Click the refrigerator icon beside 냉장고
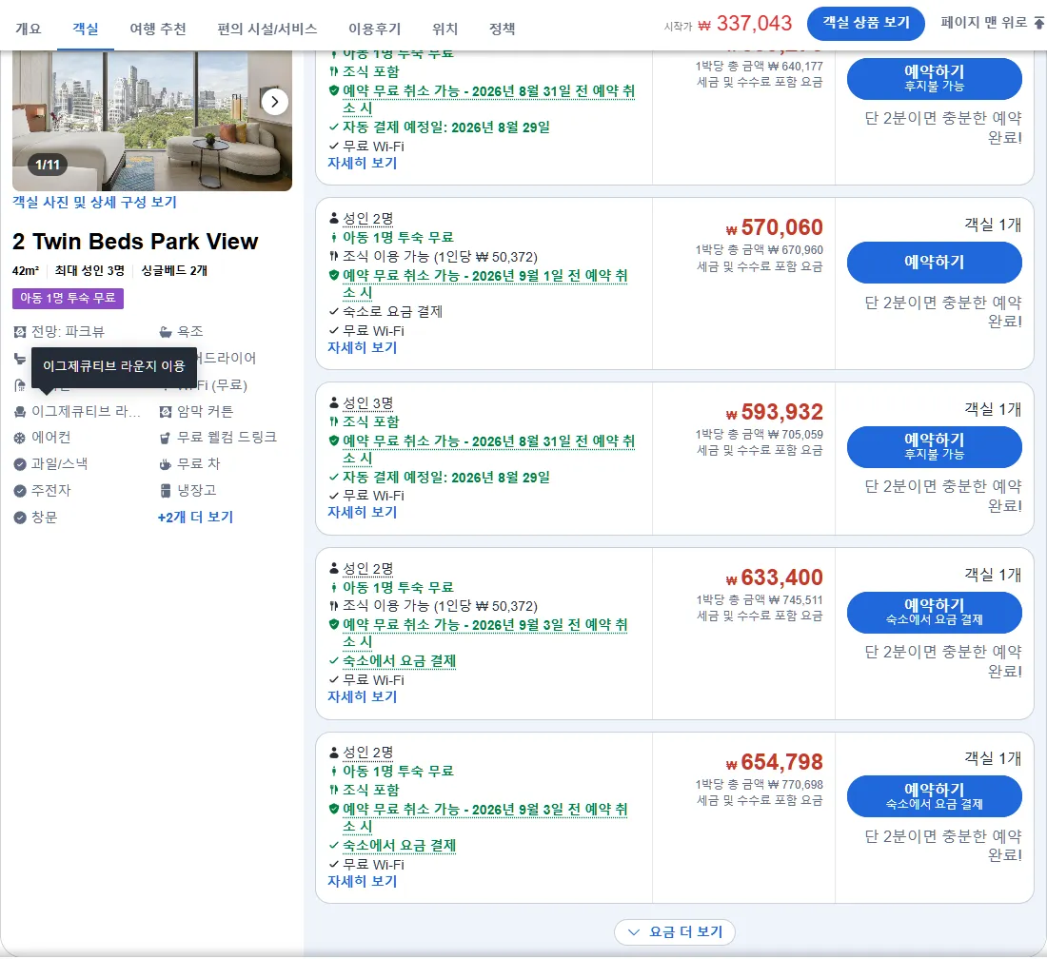 [x=166, y=491]
